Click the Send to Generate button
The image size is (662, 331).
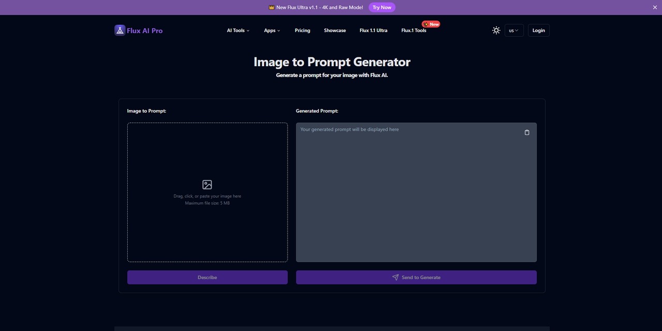pyautogui.click(x=416, y=277)
